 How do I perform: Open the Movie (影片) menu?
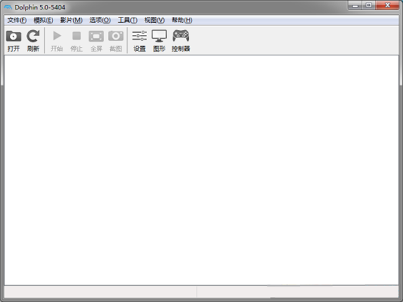71,20
